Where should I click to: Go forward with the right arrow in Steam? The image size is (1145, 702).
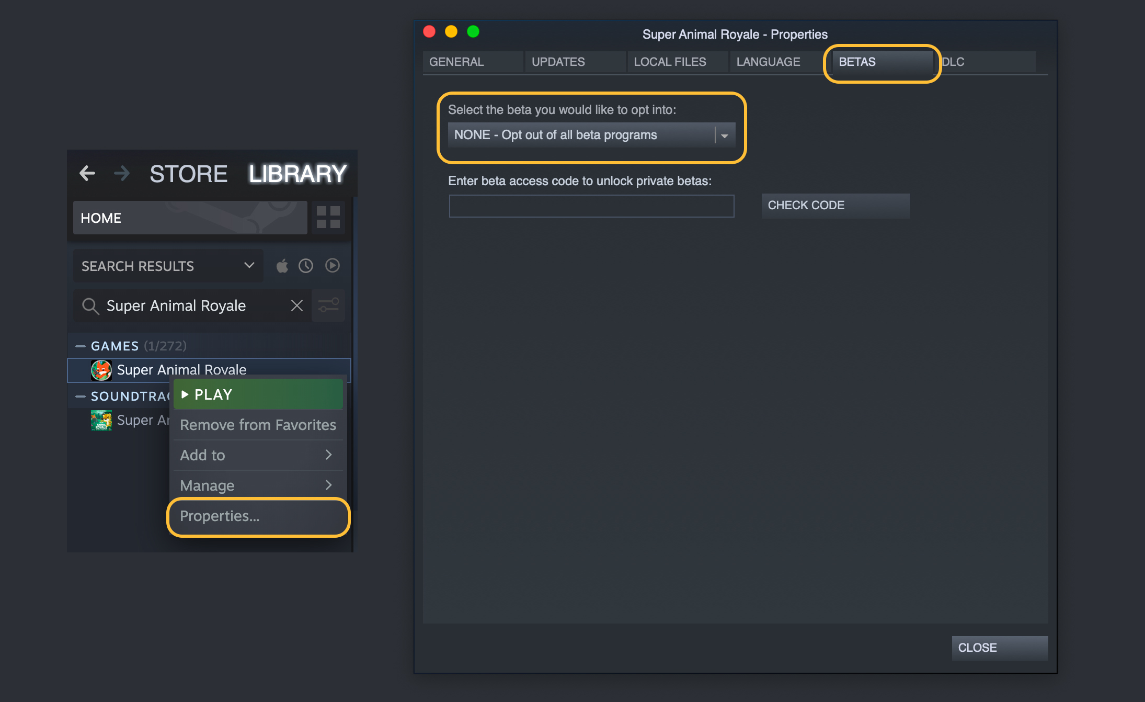[121, 173]
